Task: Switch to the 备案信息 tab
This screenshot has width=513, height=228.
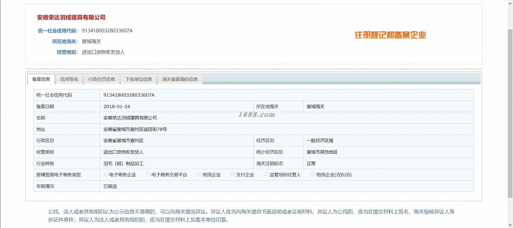Action: coord(41,79)
